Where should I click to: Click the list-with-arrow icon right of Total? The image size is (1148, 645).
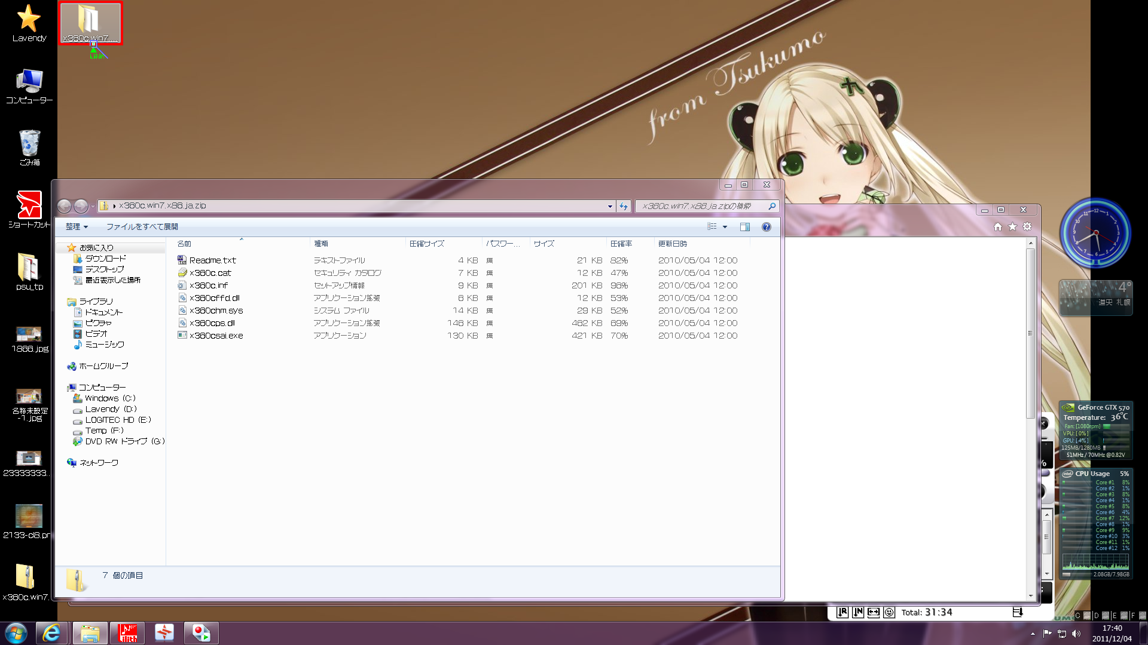tap(1018, 612)
